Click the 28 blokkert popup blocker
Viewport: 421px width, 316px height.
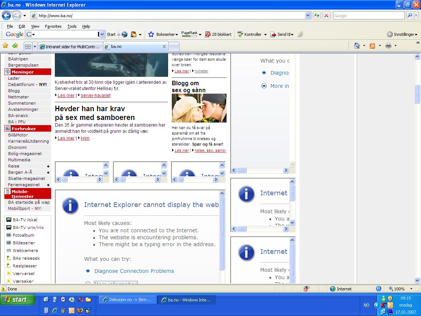[x=218, y=34]
